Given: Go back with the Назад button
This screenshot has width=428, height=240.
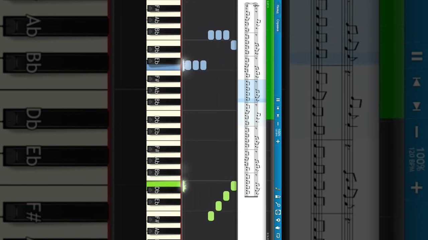Looking at the screenshot, I should pyautogui.click(x=278, y=9).
